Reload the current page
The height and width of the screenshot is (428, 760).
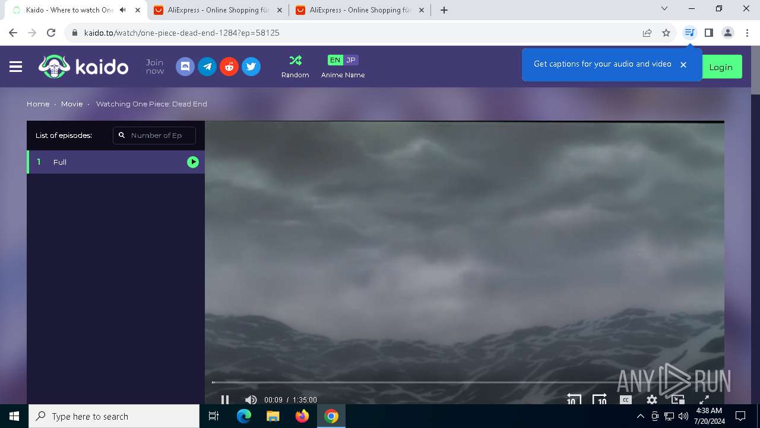51,33
